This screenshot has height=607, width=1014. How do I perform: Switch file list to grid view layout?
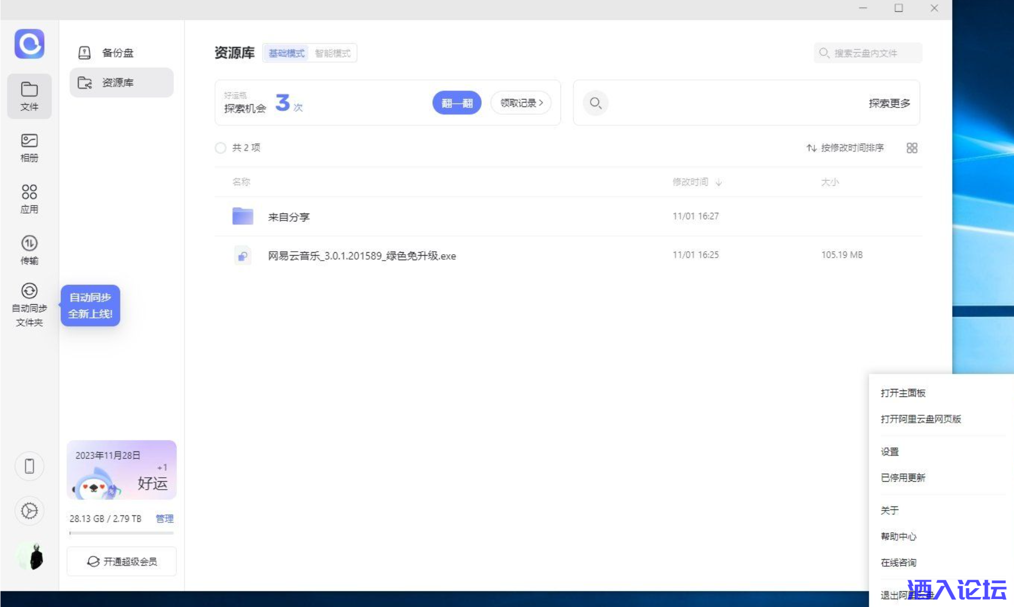pyautogui.click(x=912, y=148)
